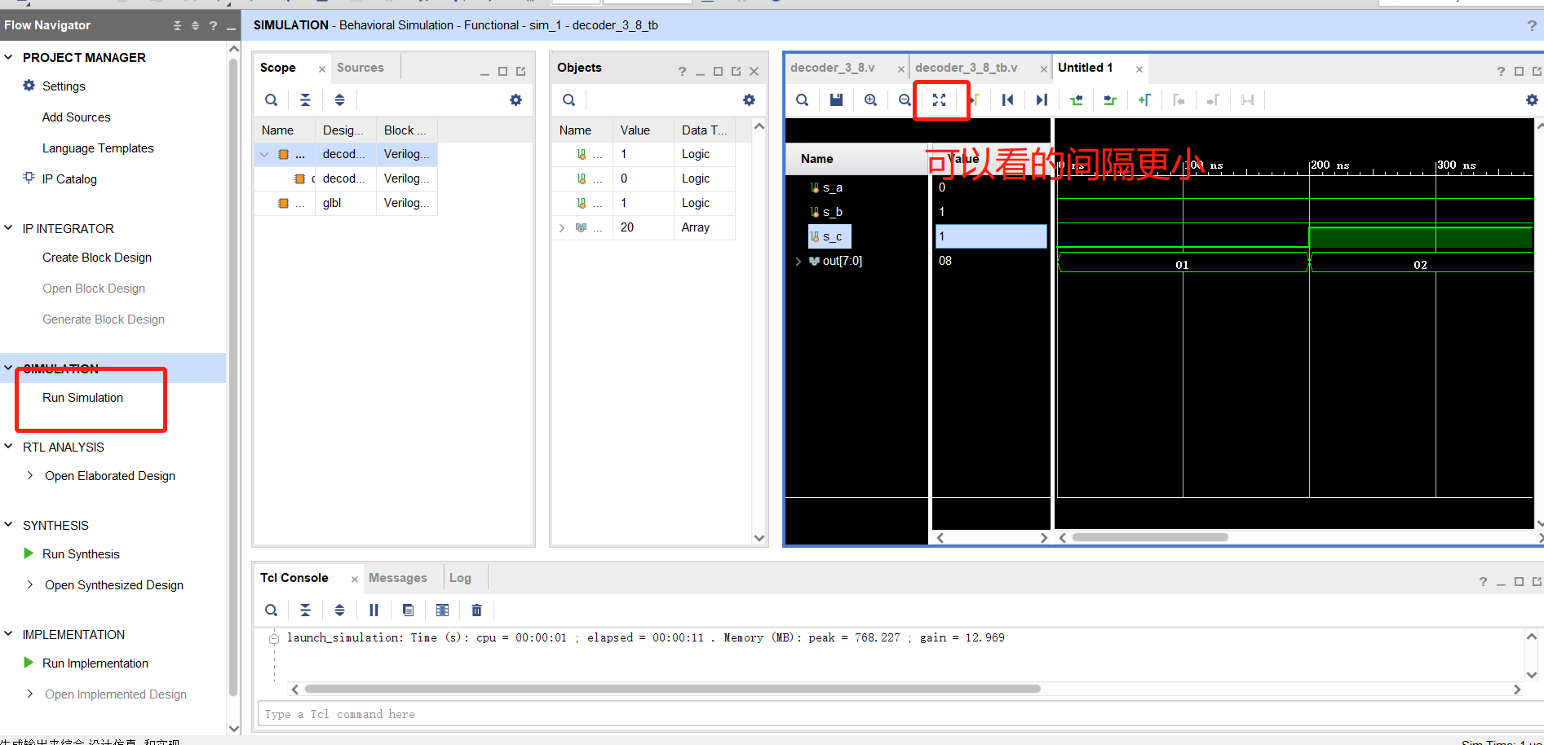Open Add Sources
The width and height of the screenshot is (1544, 745).
point(76,117)
